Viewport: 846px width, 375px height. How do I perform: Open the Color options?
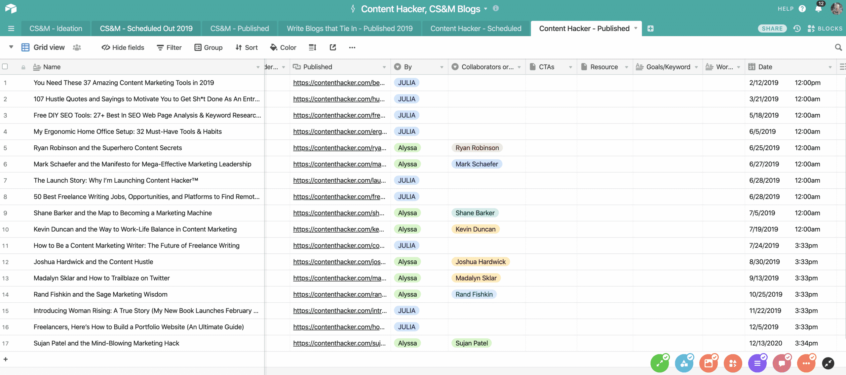pyautogui.click(x=283, y=48)
